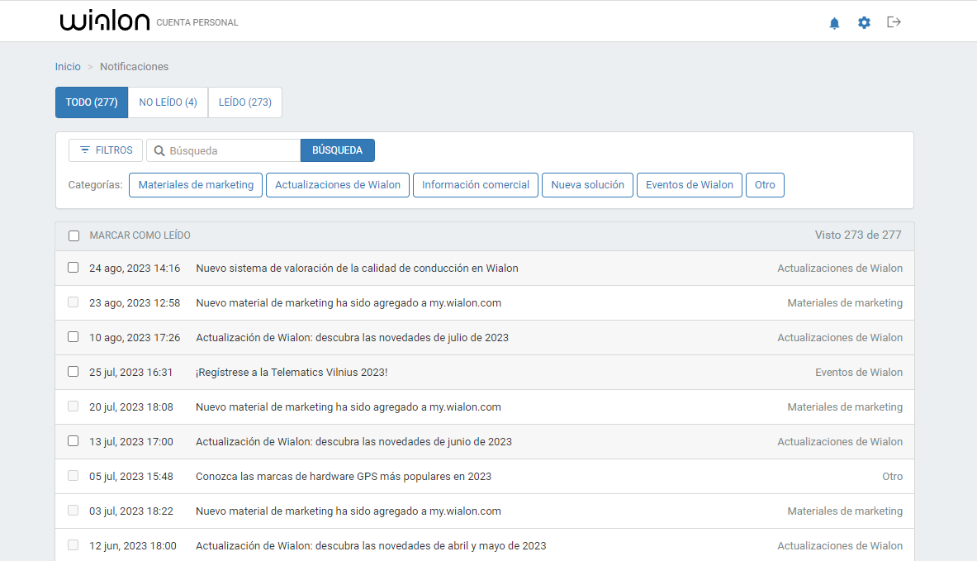Switch to the LEÍDO tab
Screen dimensions: 977x561
244,102
